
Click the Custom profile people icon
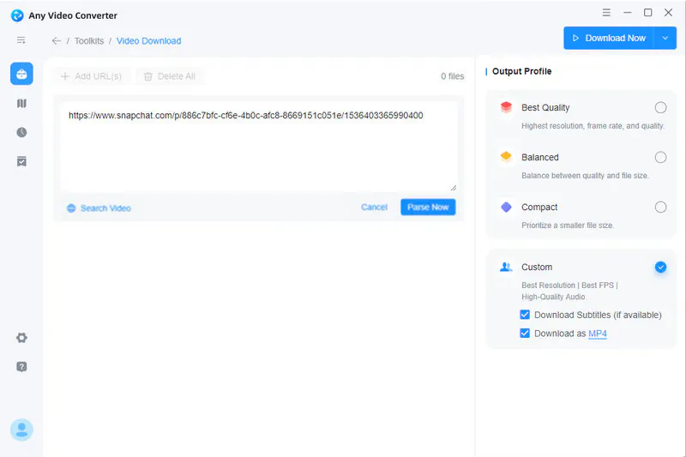pos(506,267)
